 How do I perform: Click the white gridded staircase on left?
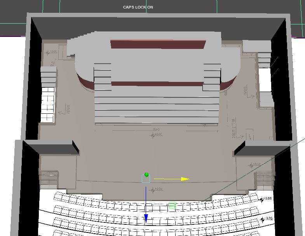48,104
